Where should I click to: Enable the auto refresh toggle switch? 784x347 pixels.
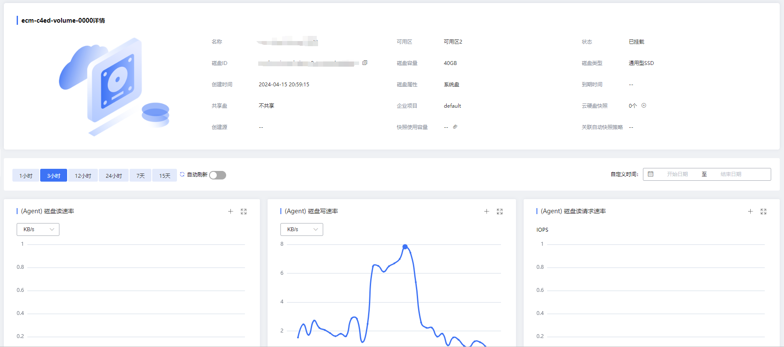[218, 175]
